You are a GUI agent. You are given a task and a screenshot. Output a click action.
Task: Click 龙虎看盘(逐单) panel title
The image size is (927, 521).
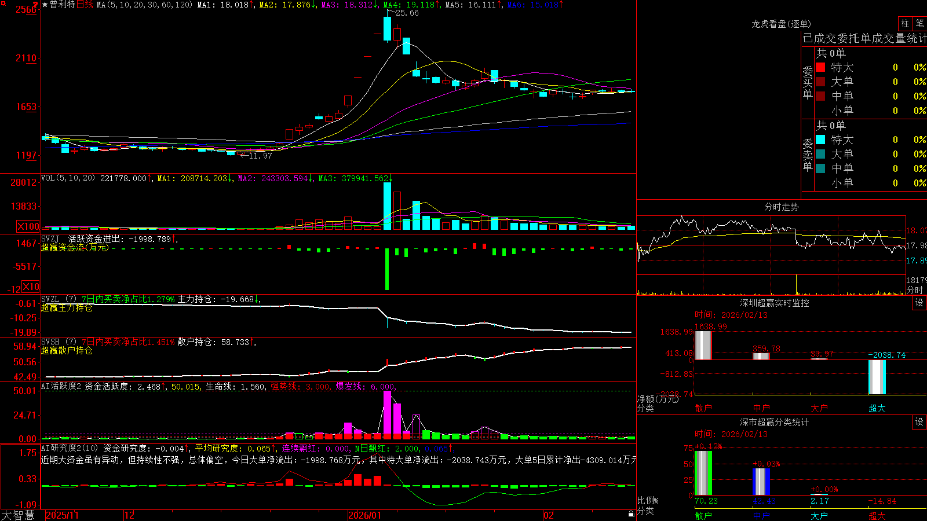click(x=781, y=24)
